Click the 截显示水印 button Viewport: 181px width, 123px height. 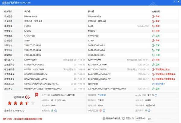point(141,118)
